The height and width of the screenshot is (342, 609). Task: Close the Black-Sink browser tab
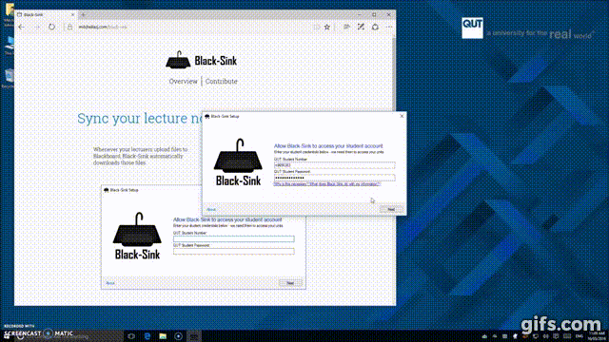coord(72,15)
